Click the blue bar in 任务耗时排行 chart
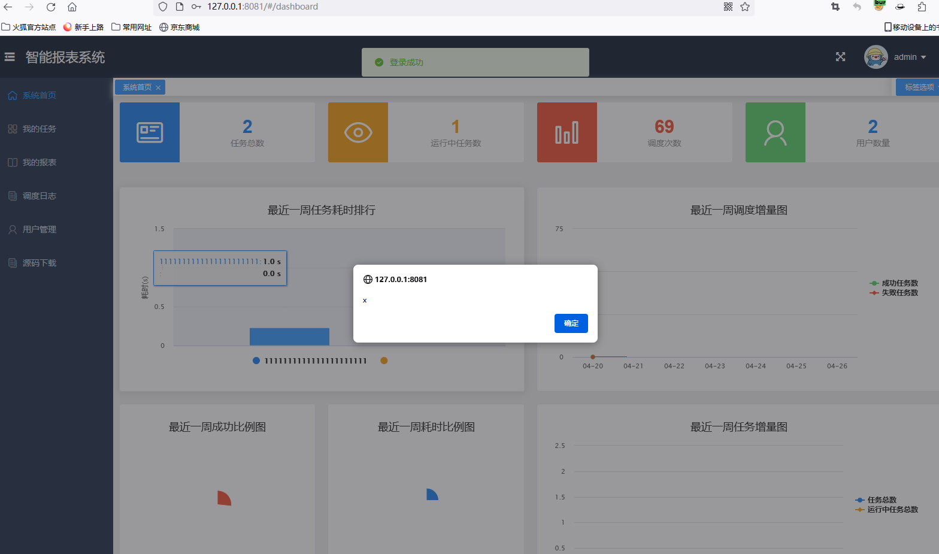939x554 pixels. coord(289,337)
